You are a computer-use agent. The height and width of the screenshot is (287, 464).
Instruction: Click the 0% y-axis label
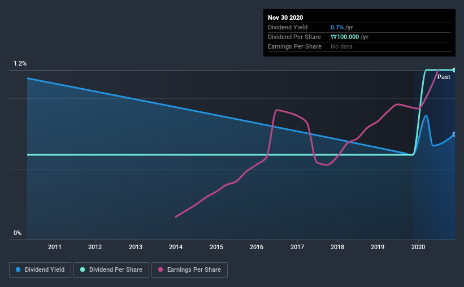coord(18,233)
